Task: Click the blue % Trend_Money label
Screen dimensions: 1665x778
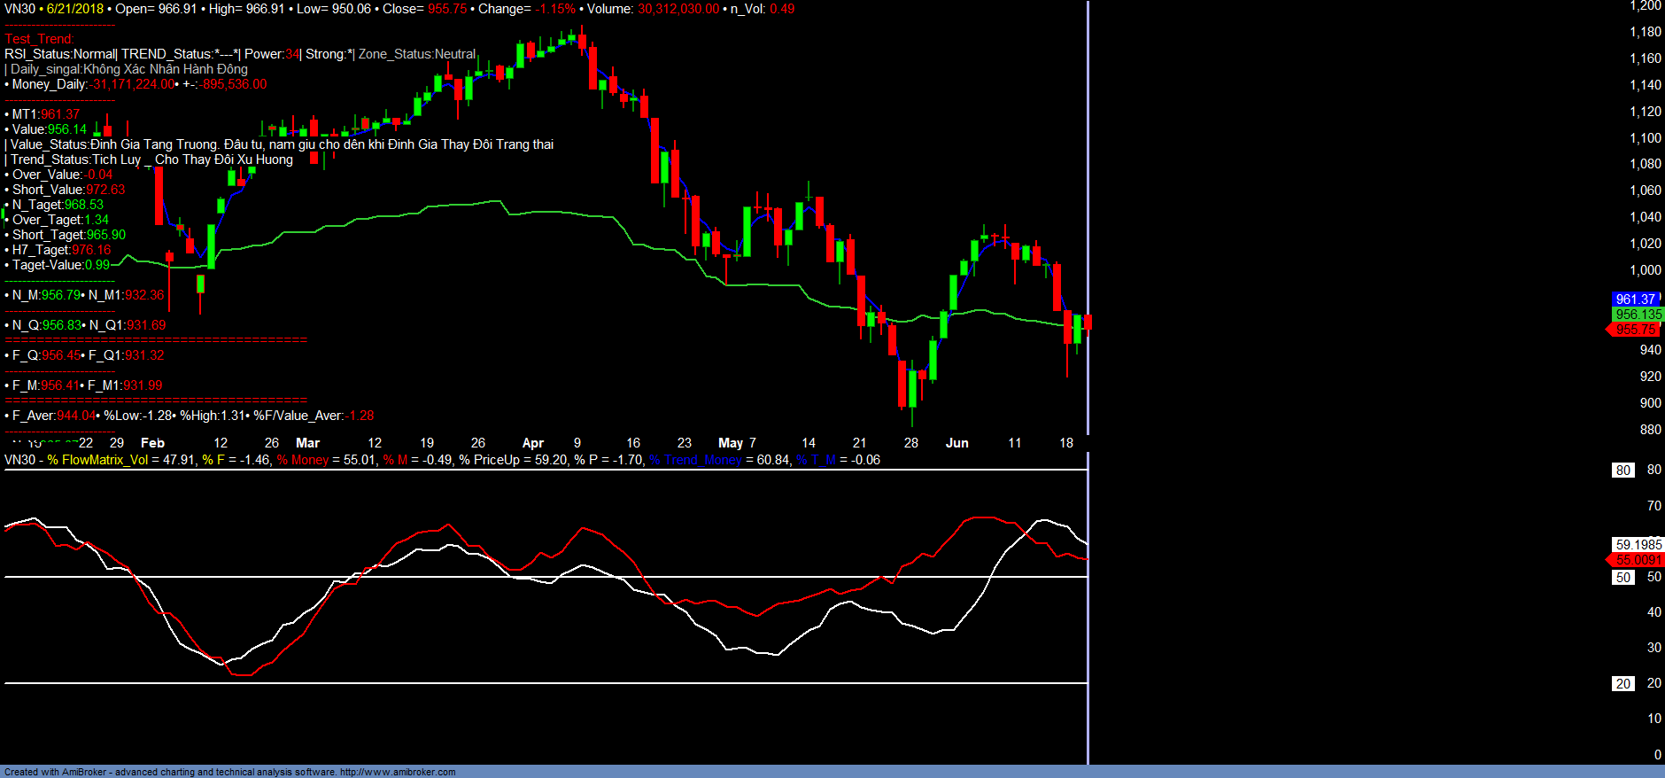Action: 695,460
